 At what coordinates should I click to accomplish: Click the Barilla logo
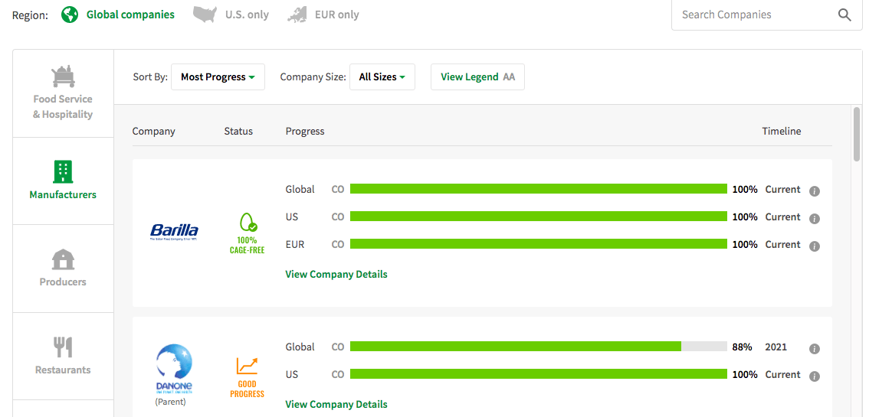click(x=174, y=232)
